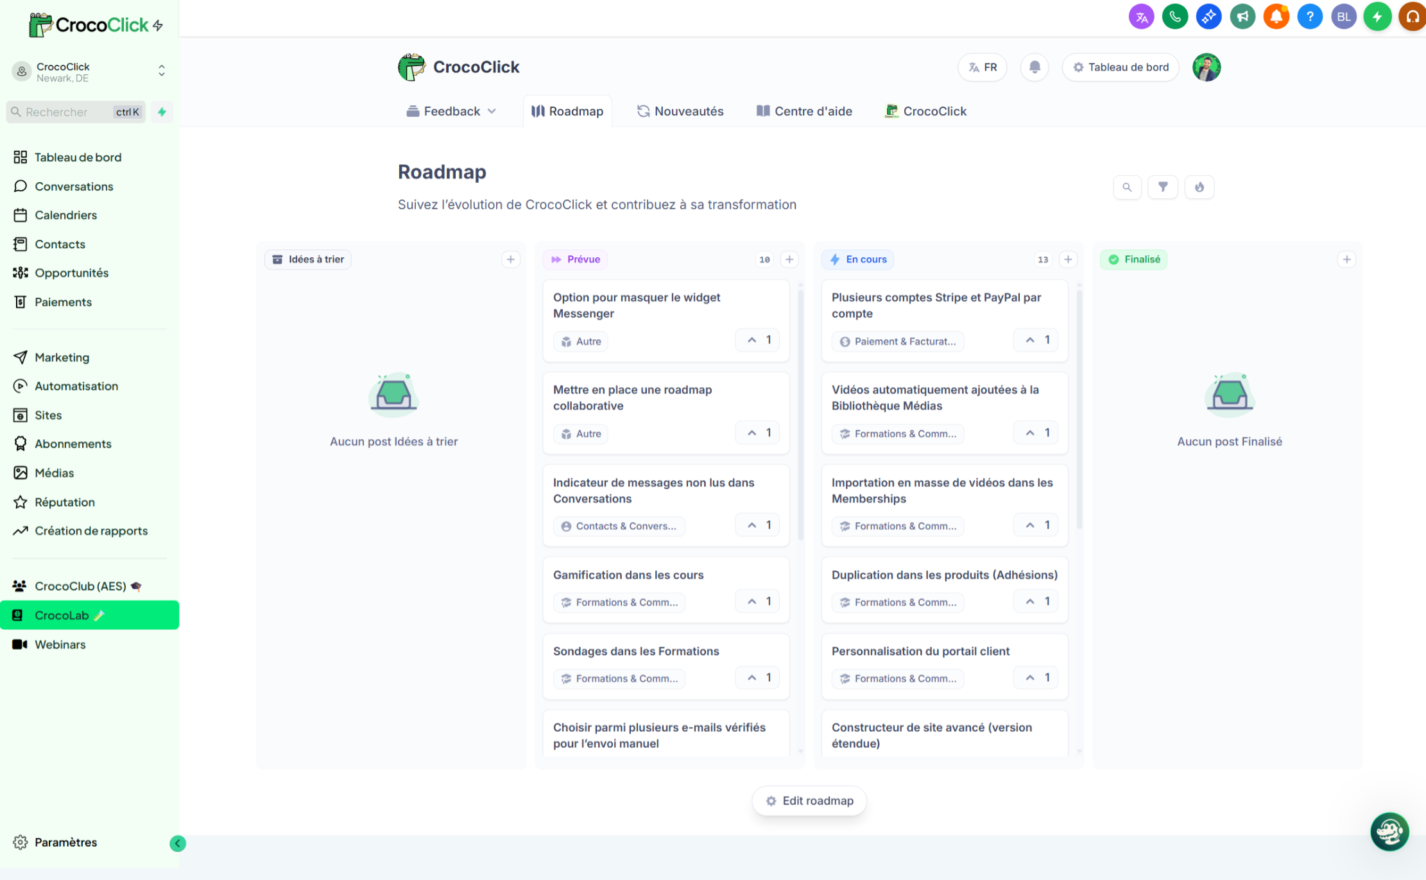
Task: Open the CrocoClick tab in navigation
Action: 925,112
